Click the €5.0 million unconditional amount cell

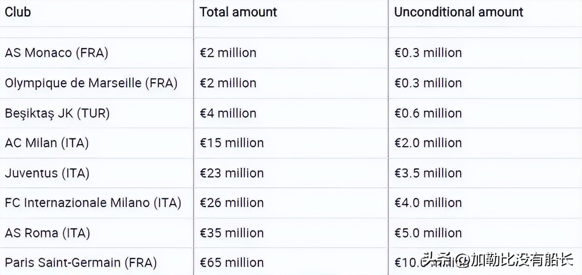coord(428,233)
